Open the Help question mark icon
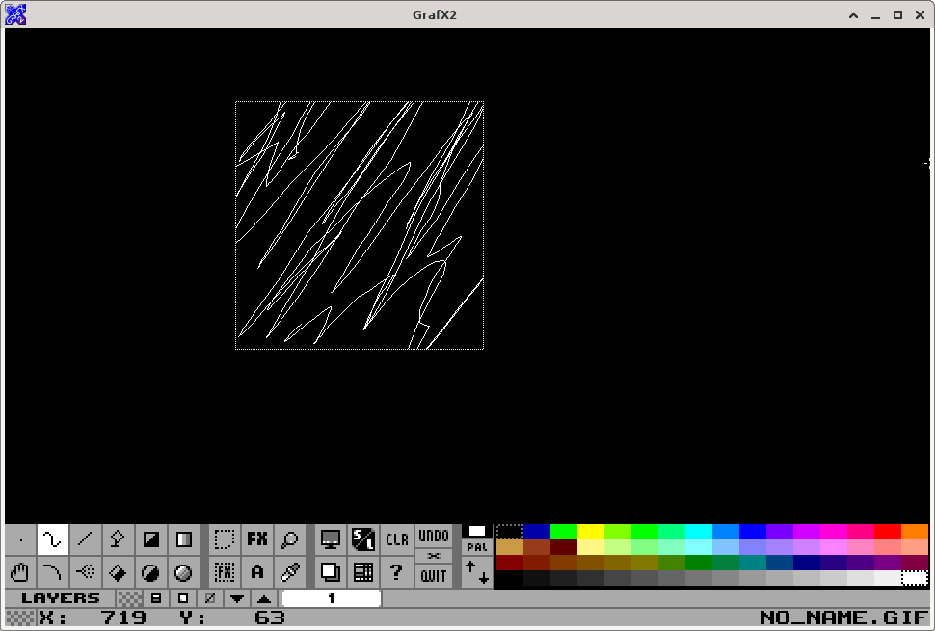935x631 pixels. (x=396, y=572)
